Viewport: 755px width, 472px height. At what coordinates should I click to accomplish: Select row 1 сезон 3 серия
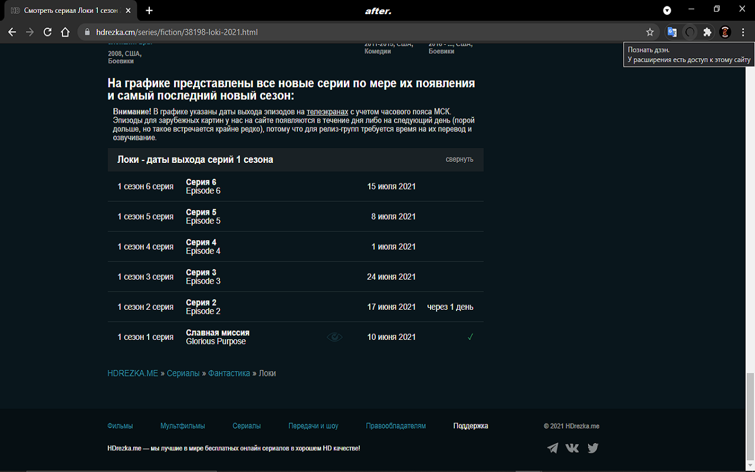(x=296, y=277)
